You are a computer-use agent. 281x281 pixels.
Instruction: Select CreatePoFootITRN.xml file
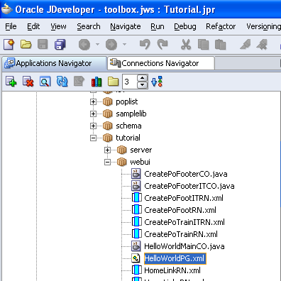(184, 198)
